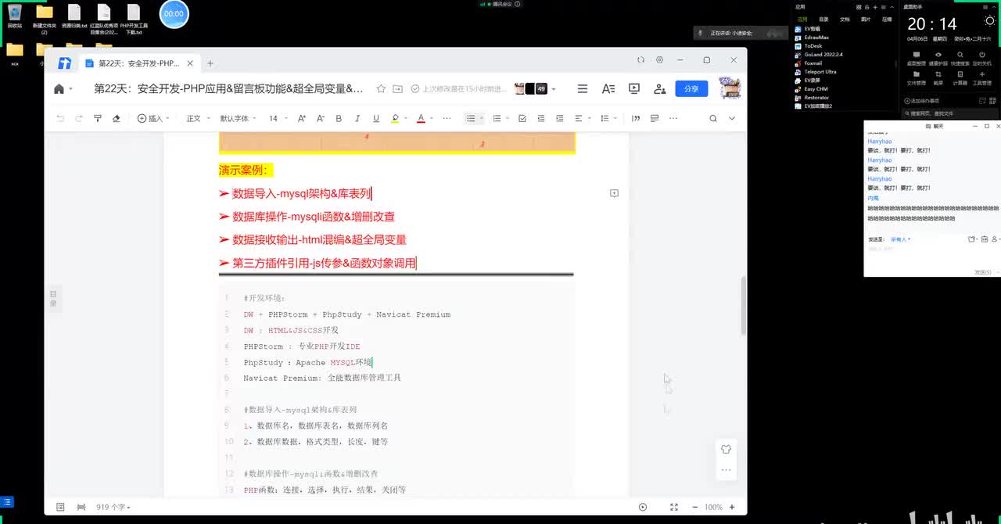Open line spacing dropdown
This screenshot has width=1001, height=524.
[x=608, y=118]
